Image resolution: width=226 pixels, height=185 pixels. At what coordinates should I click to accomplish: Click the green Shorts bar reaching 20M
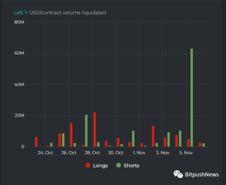pyautogui.click(x=86, y=130)
